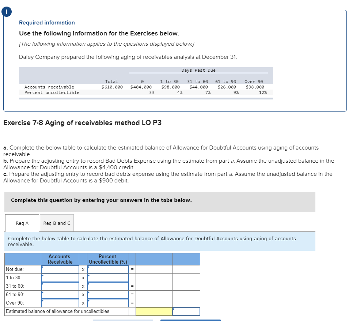Click the Accounts Receivable input for Not due
Viewport: 364px width, 321px height.
click(59, 269)
